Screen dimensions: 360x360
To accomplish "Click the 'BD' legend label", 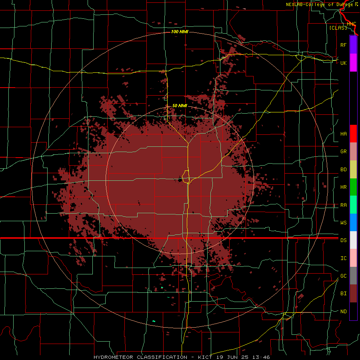I will [x=343, y=170].
